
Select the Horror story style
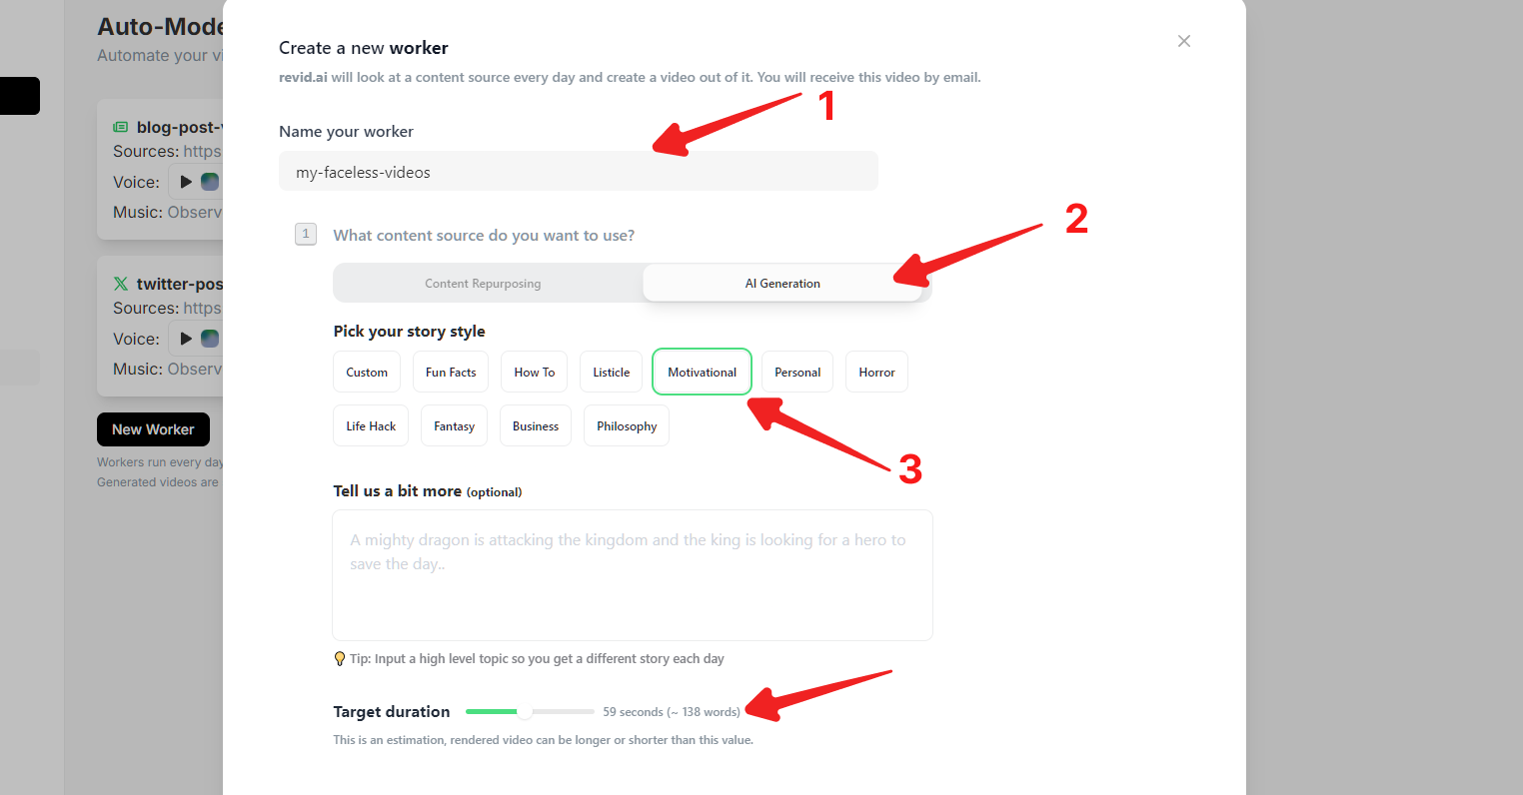coord(876,373)
